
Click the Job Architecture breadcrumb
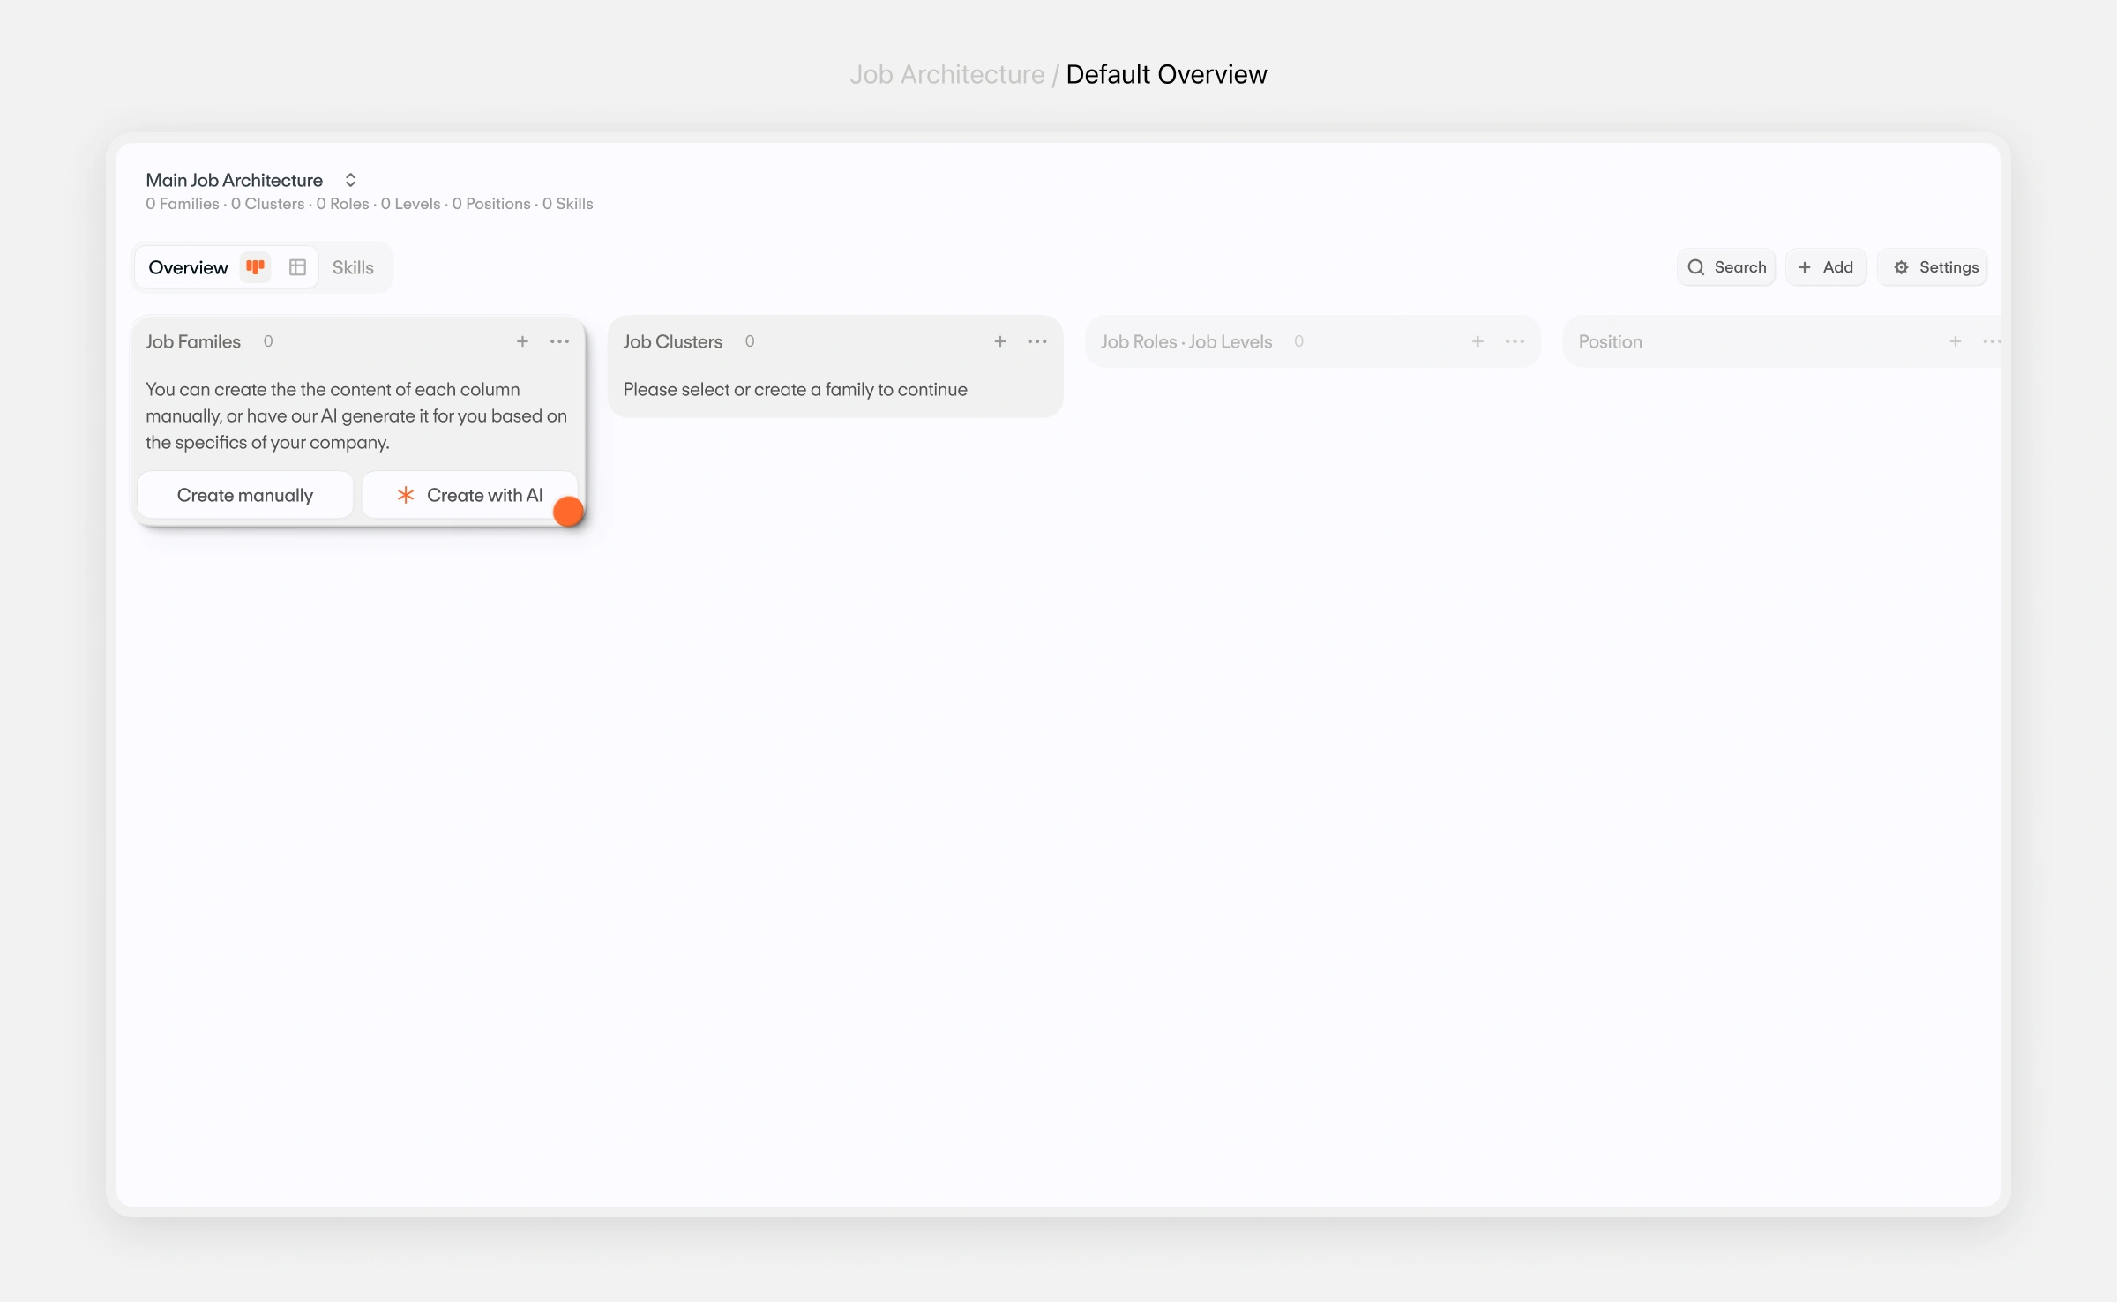[x=946, y=74]
